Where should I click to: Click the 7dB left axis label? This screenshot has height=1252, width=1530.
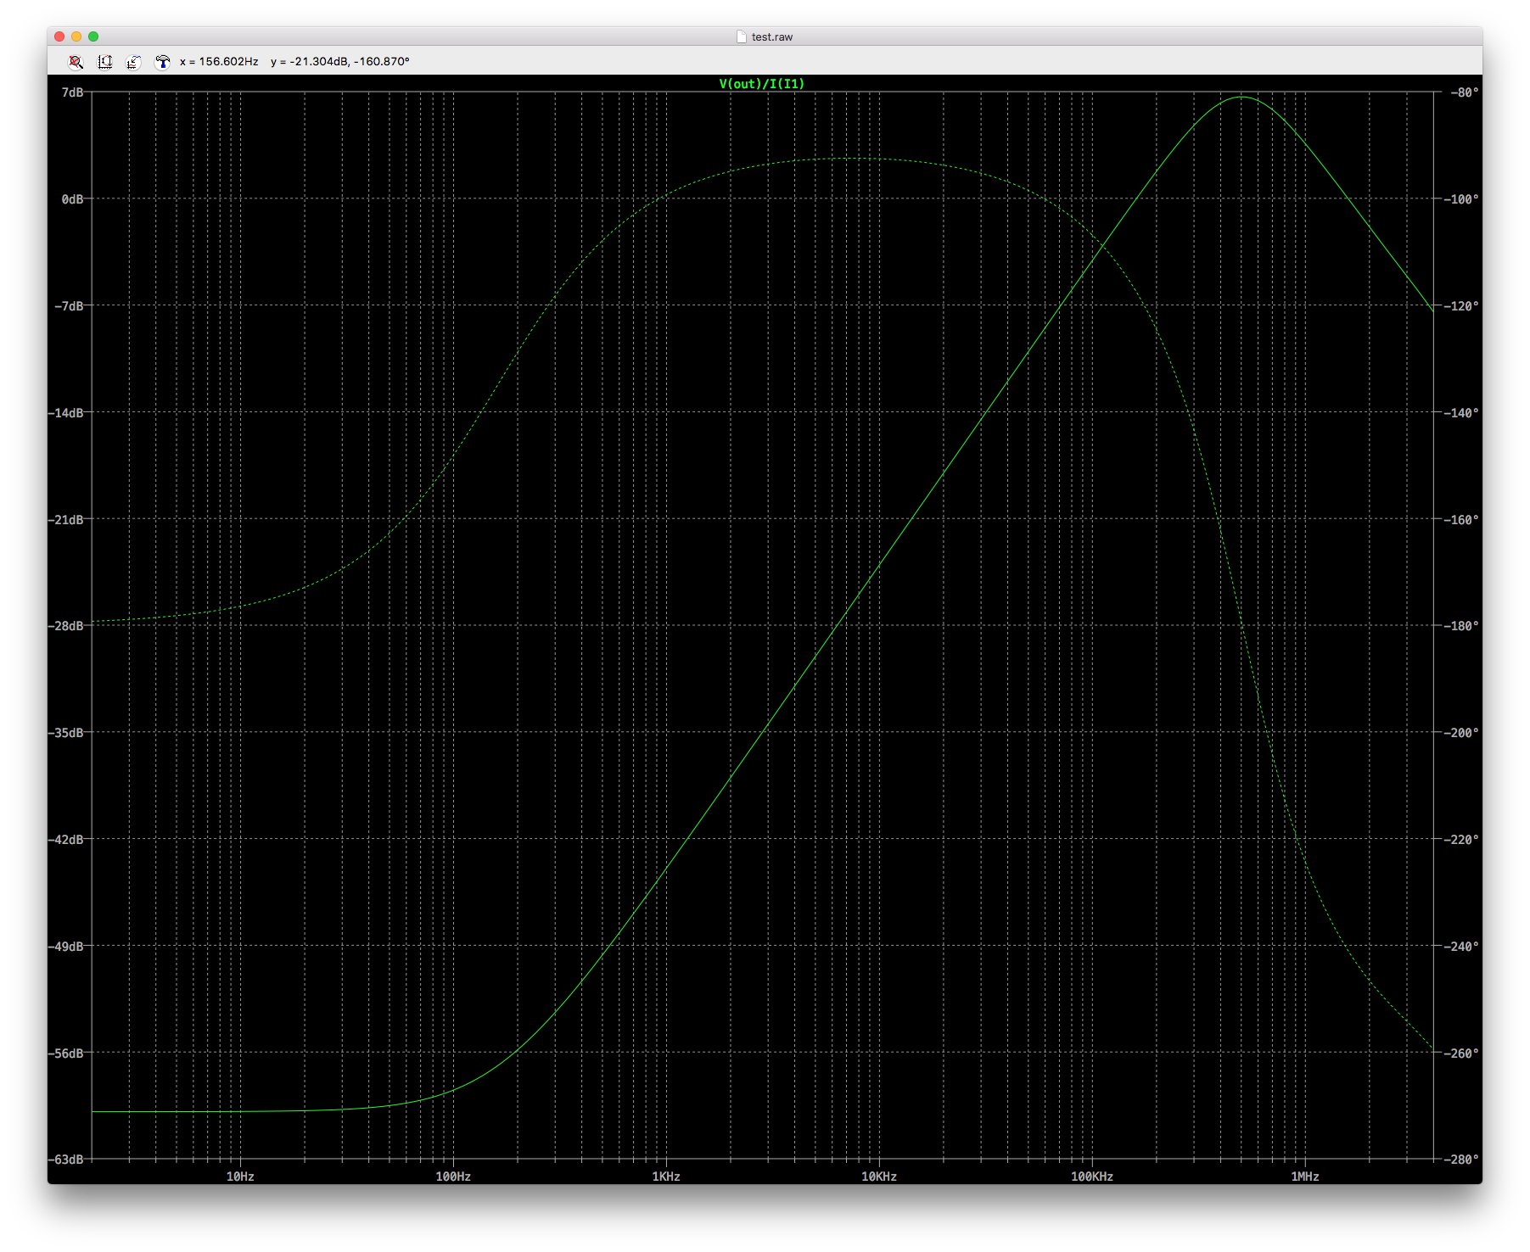(73, 92)
